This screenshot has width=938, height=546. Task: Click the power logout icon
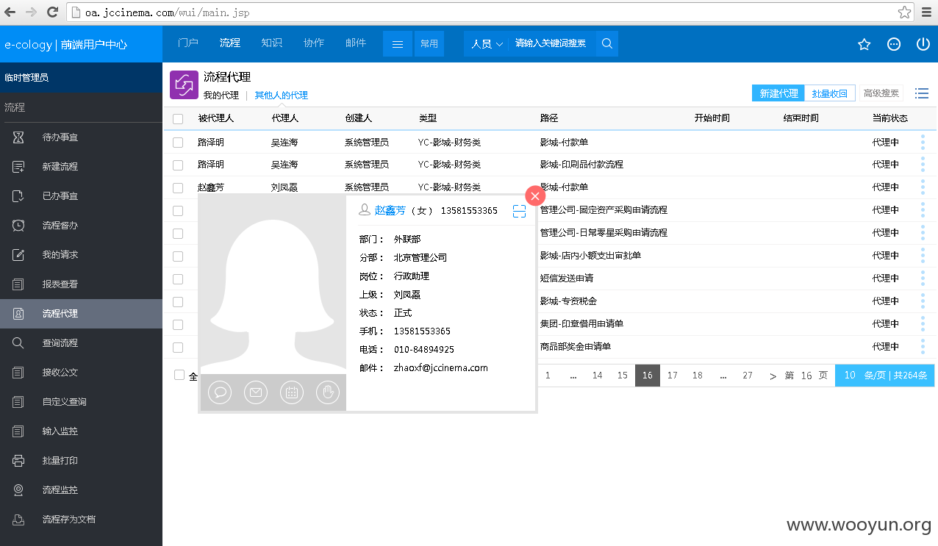click(923, 44)
